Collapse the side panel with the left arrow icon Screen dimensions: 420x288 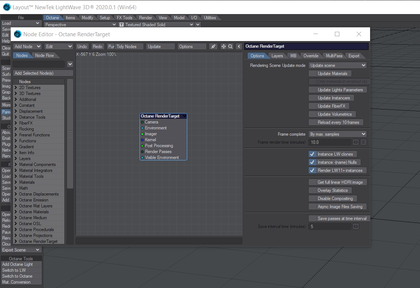click(239, 47)
